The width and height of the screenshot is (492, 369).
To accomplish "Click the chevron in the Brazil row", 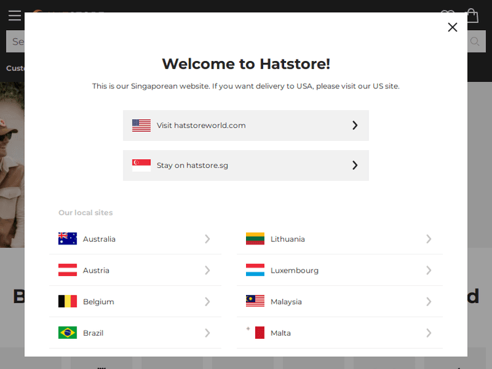I will [207, 333].
